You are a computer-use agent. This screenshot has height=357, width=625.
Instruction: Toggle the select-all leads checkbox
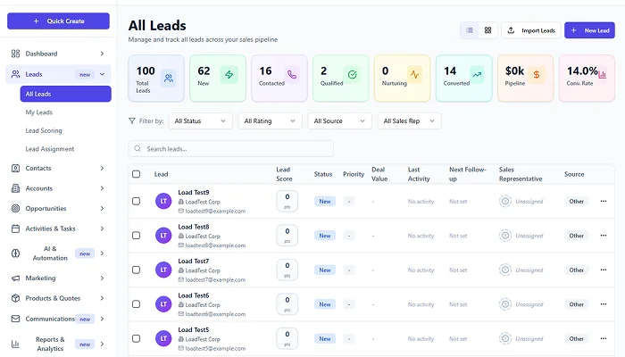tap(137, 174)
